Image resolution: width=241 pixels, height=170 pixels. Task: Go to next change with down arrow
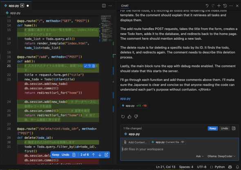100,155
